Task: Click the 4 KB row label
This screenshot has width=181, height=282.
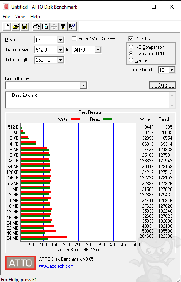Action: [14, 144]
